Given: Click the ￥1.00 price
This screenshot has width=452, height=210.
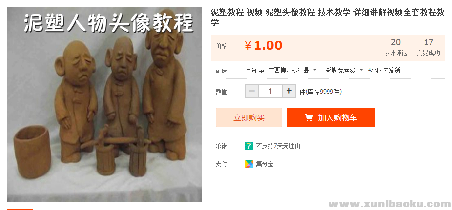Looking at the screenshot, I should [x=264, y=46].
